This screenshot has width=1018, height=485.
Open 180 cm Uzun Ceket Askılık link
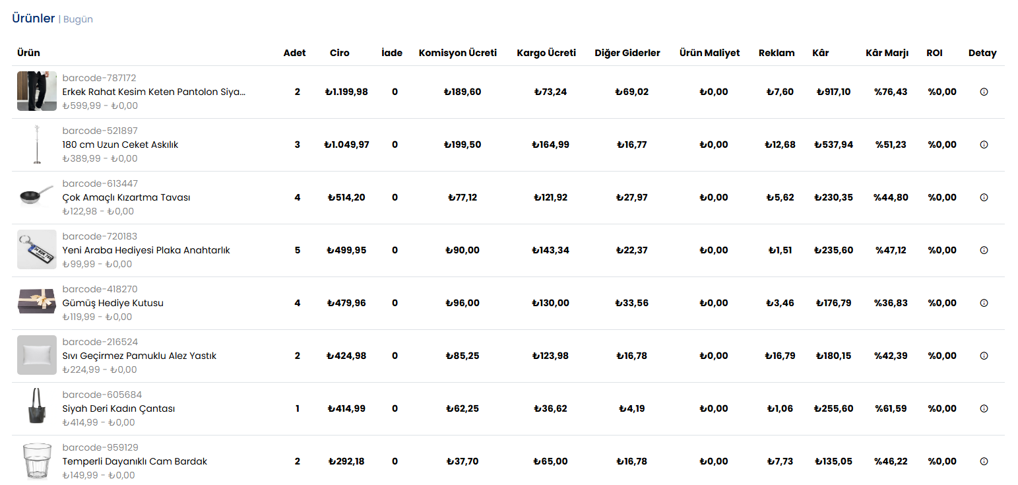[x=120, y=145]
